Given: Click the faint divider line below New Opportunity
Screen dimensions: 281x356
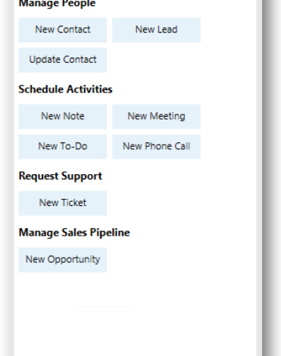Looking at the screenshot, I should click(105, 306).
